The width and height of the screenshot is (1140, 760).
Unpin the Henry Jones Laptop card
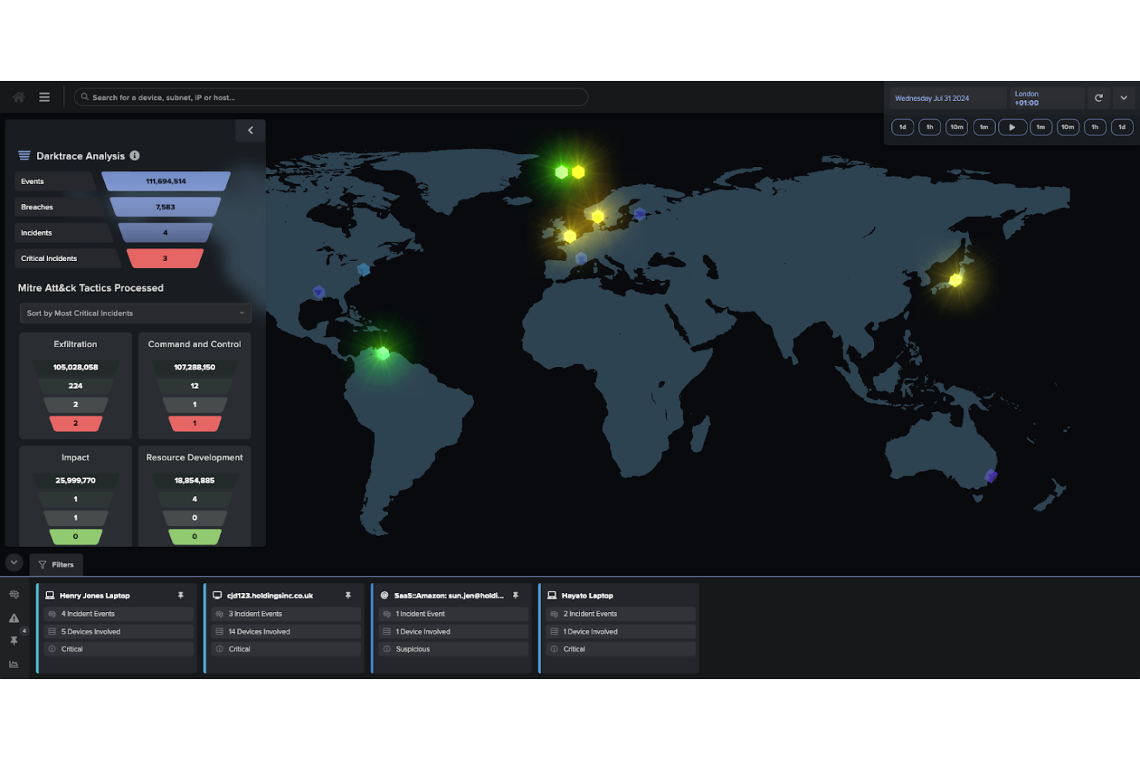[181, 594]
